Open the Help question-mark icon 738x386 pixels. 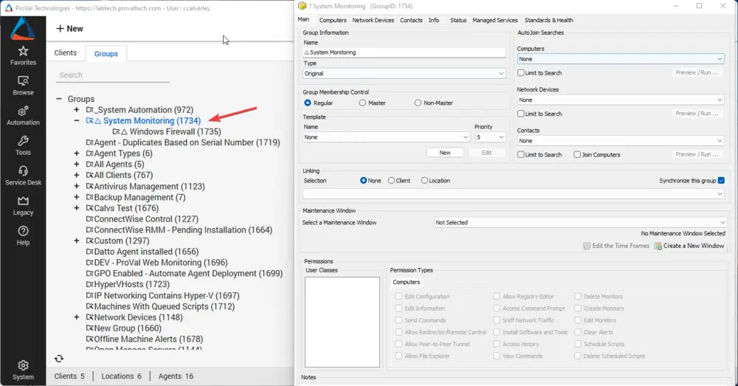pyautogui.click(x=23, y=231)
